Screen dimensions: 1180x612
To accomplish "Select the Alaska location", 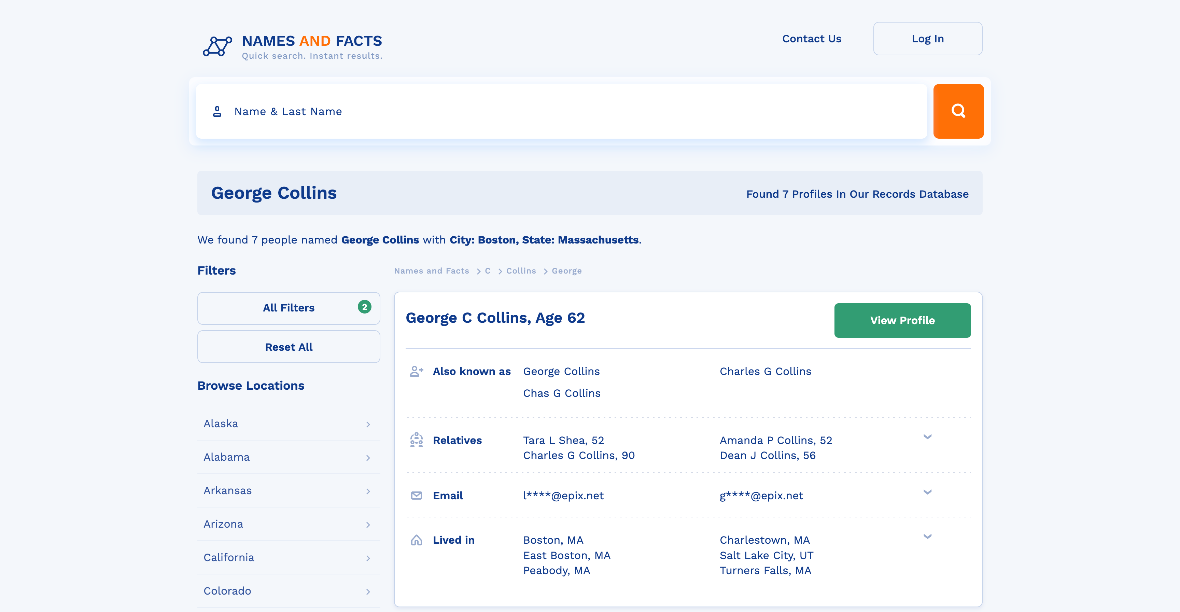I will pos(289,424).
